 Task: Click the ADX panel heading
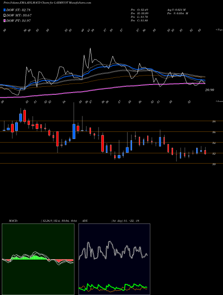coord(85,221)
